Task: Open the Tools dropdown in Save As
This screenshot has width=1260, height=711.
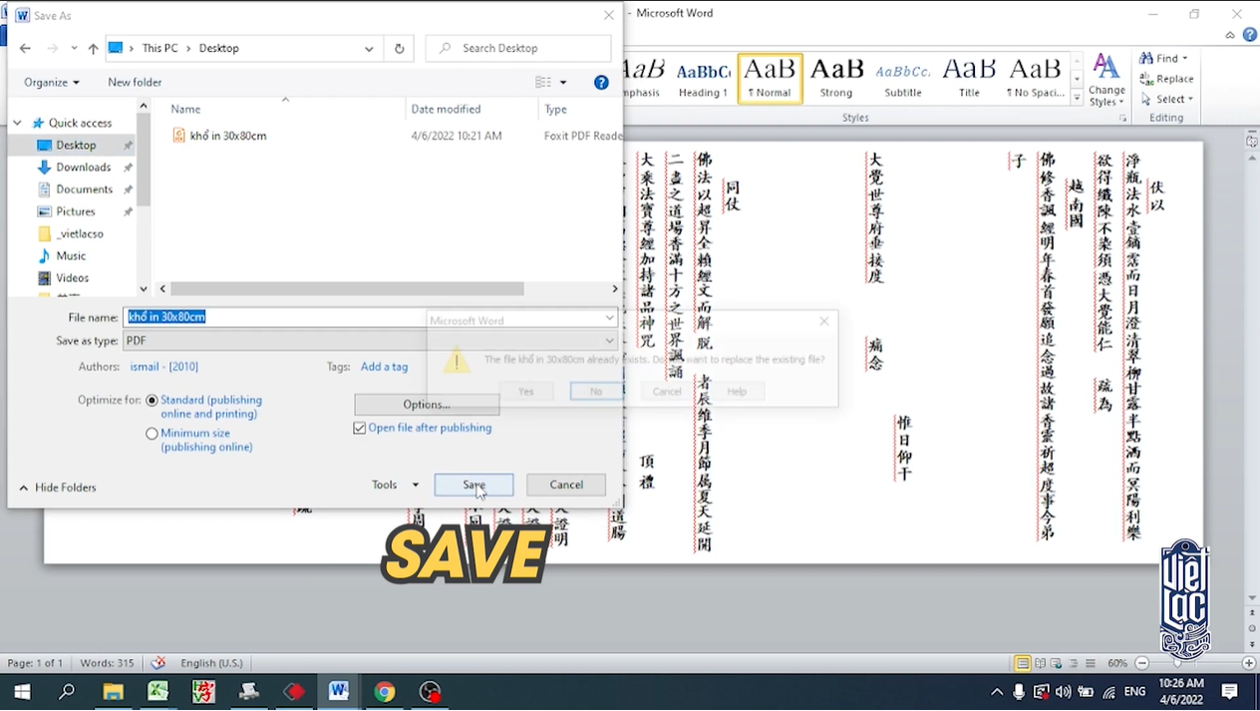Action: [x=396, y=485]
